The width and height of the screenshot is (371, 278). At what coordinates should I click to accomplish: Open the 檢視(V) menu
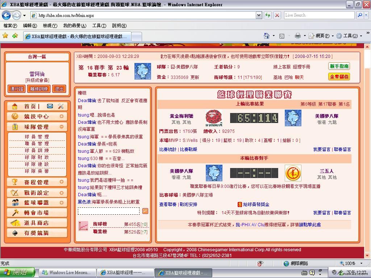50,26
